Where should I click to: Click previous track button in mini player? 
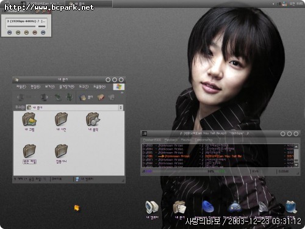tap(9, 32)
